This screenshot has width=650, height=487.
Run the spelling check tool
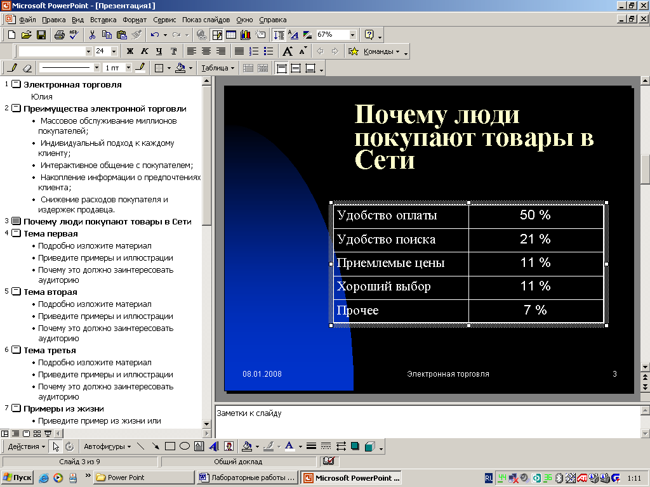74,36
